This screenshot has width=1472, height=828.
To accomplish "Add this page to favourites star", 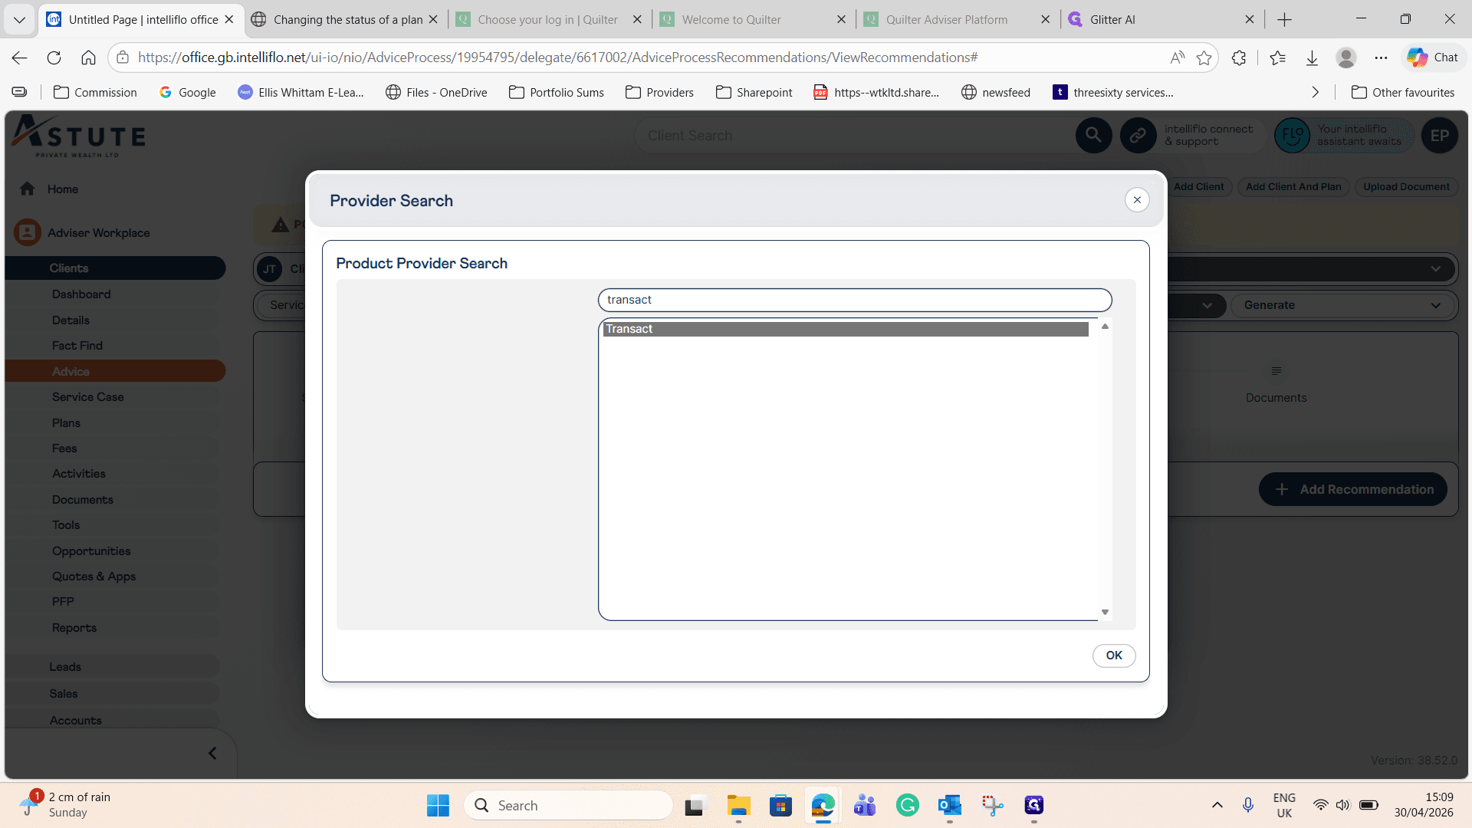I will [x=1204, y=58].
